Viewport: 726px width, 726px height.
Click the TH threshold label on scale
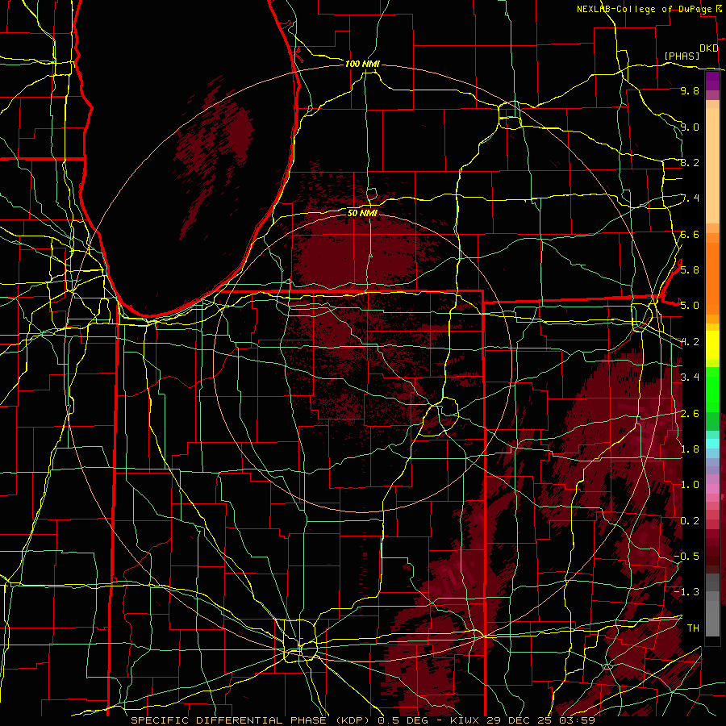[693, 628]
